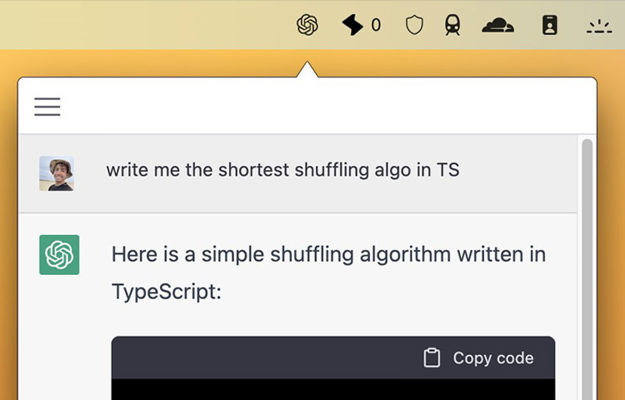This screenshot has width=625, height=400.
Task: Click the dark code block header bar
Action: click(x=267, y=358)
